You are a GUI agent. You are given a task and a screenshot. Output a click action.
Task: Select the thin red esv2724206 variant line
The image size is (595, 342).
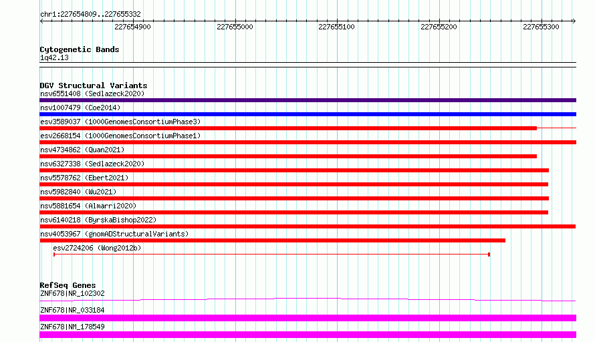(x=271, y=254)
